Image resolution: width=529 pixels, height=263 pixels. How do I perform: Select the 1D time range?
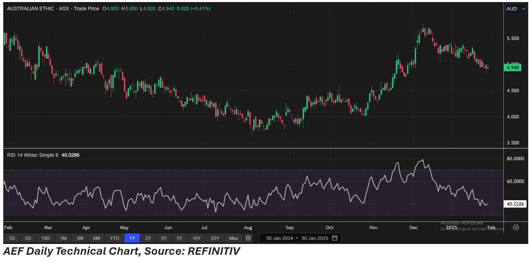pos(12,238)
